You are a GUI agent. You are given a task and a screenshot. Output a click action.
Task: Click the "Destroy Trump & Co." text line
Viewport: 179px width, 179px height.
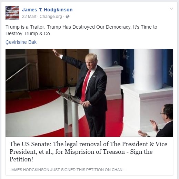pos(28,34)
